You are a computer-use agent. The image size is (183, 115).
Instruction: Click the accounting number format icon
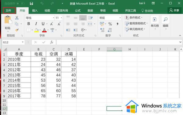tap(102, 24)
